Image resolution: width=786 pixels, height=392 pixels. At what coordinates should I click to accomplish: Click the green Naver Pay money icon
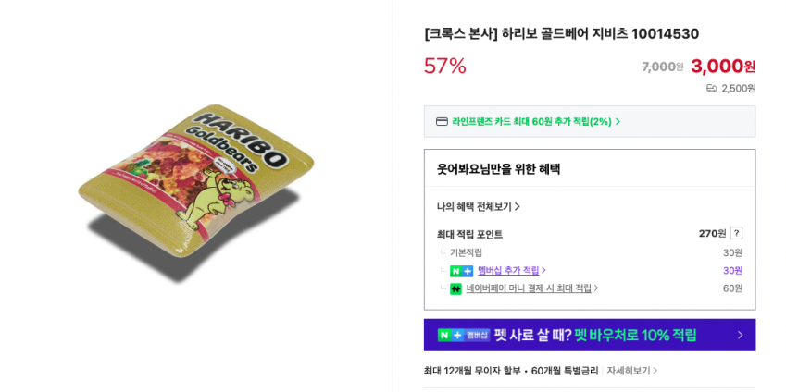(455, 288)
